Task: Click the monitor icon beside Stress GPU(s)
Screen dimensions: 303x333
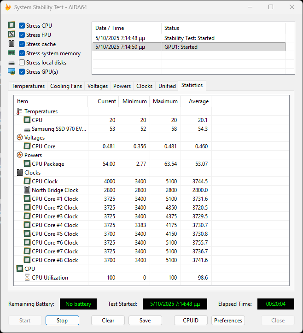Action: pos(12,71)
